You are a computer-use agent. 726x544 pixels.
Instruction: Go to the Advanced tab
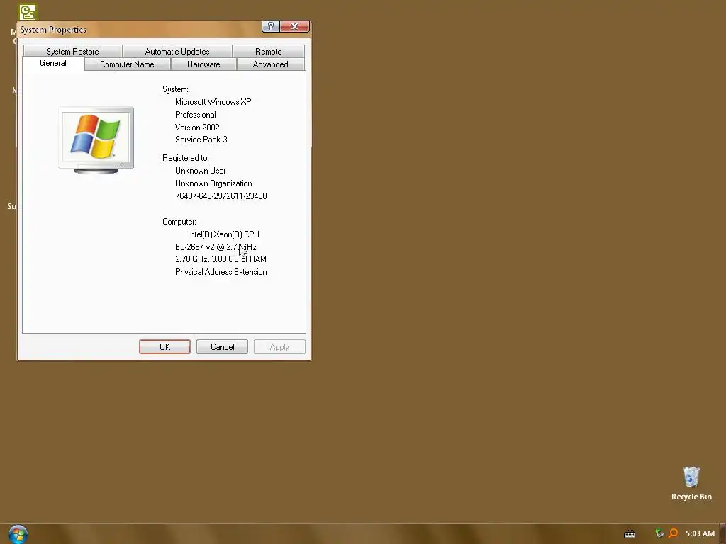pos(270,64)
